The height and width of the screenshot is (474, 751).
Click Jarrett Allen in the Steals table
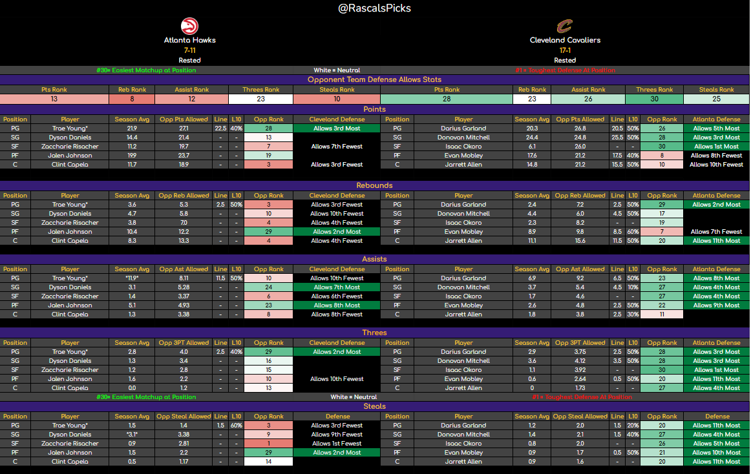coord(463,462)
